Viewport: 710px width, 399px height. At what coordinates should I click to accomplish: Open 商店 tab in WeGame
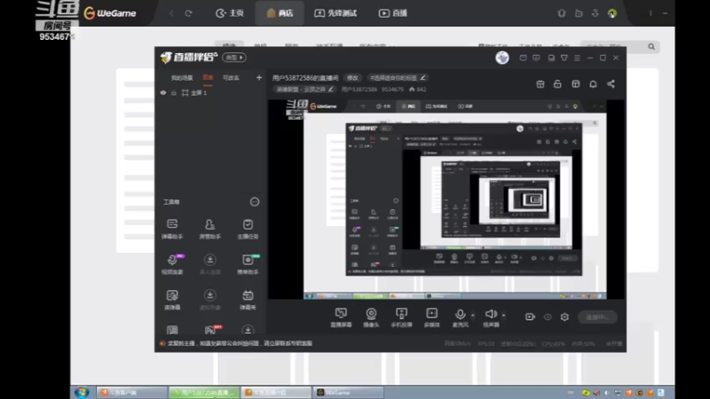pyautogui.click(x=280, y=13)
